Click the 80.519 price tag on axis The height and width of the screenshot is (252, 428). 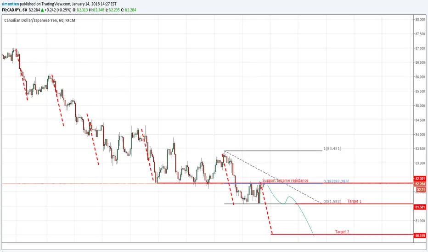click(x=420, y=236)
